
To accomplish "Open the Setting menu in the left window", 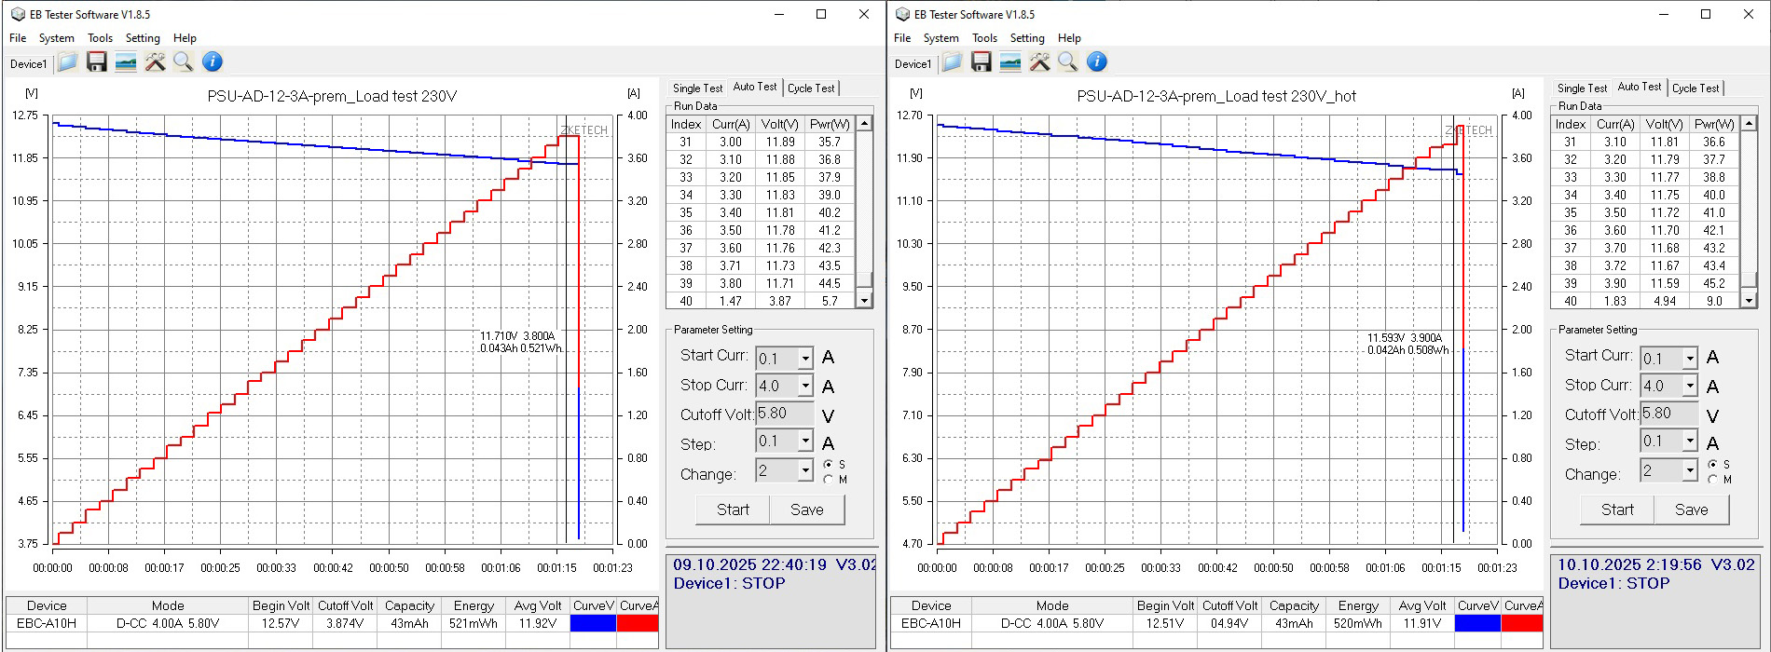I will click(143, 38).
